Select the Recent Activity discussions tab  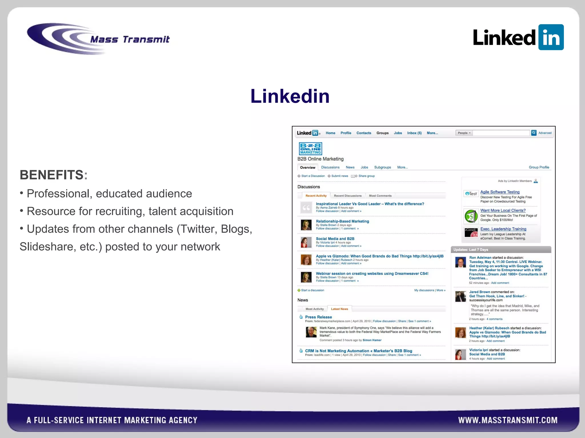click(x=316, y=196)
